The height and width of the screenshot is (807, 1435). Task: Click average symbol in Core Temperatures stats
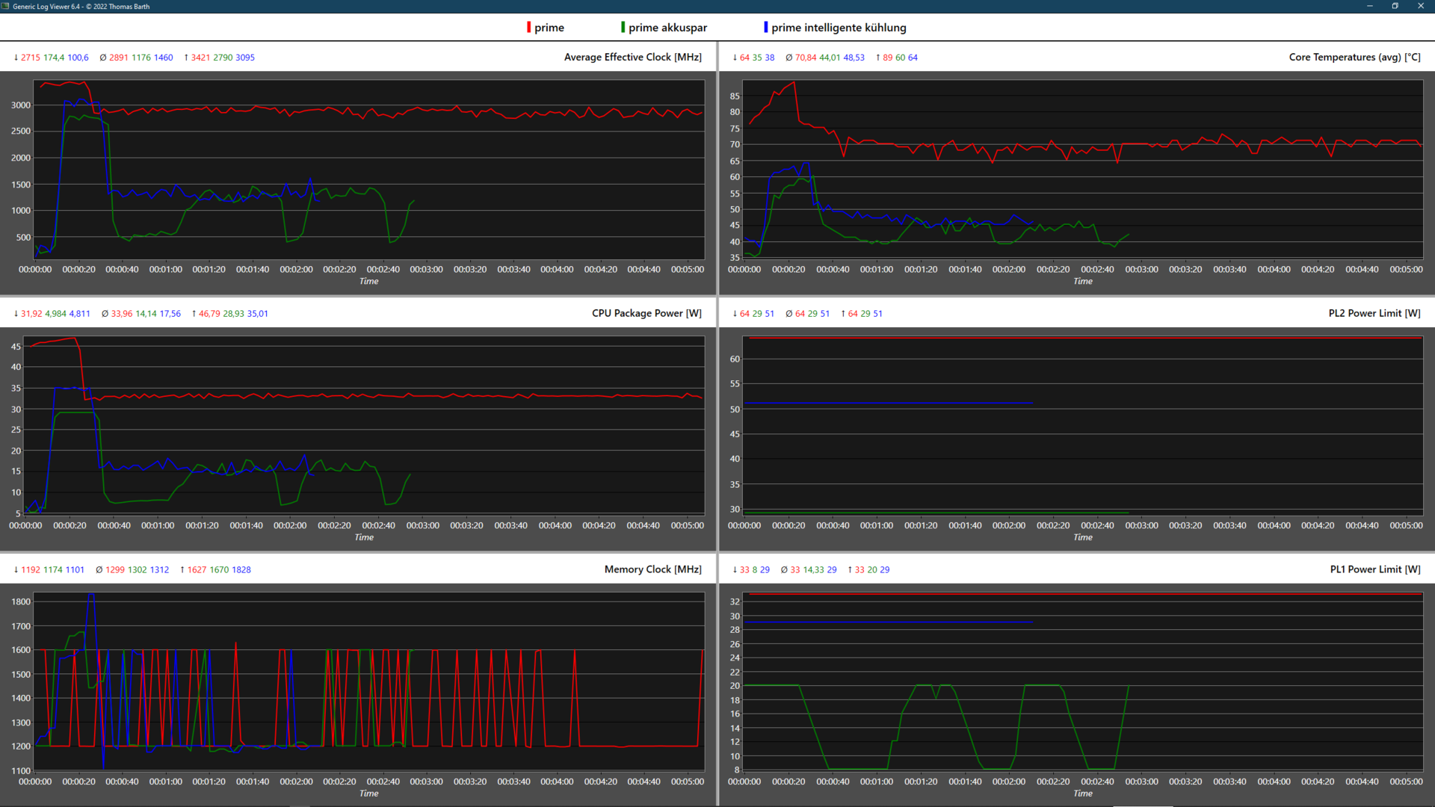tap(789, 58)
